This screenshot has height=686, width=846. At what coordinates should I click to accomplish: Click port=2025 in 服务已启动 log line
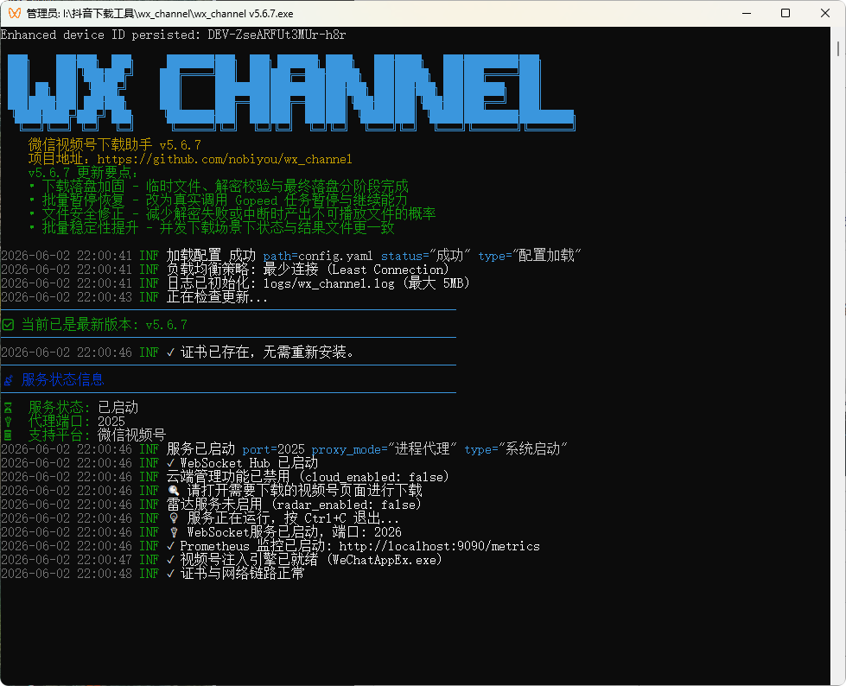click(x=274, y=449)
